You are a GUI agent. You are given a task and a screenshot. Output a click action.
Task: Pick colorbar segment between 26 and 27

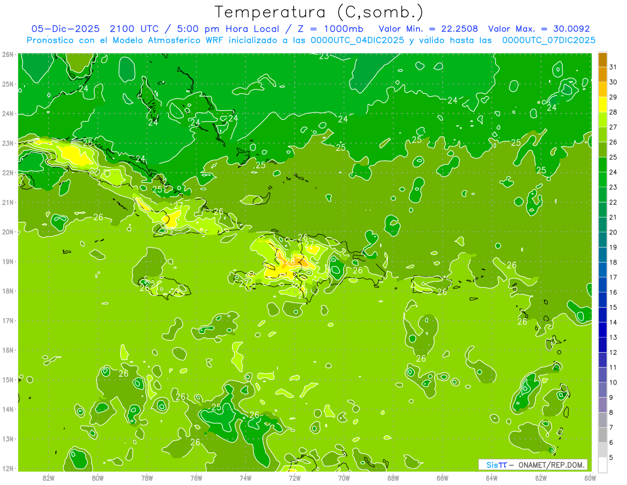tap(602, 134)
